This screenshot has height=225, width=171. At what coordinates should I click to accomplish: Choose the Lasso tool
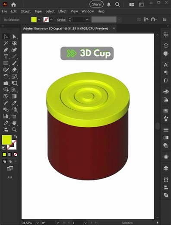14,43
